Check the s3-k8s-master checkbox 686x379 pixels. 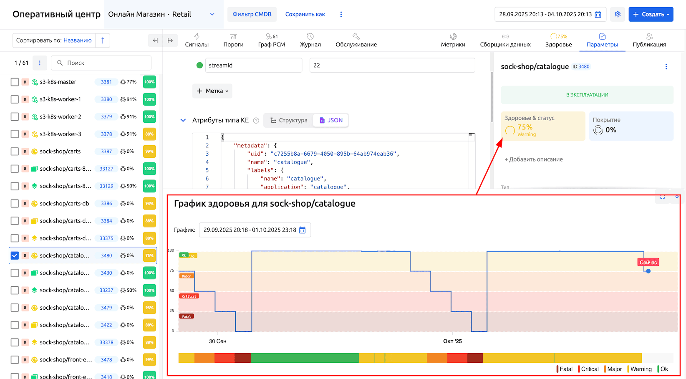(x=15, y=82)
